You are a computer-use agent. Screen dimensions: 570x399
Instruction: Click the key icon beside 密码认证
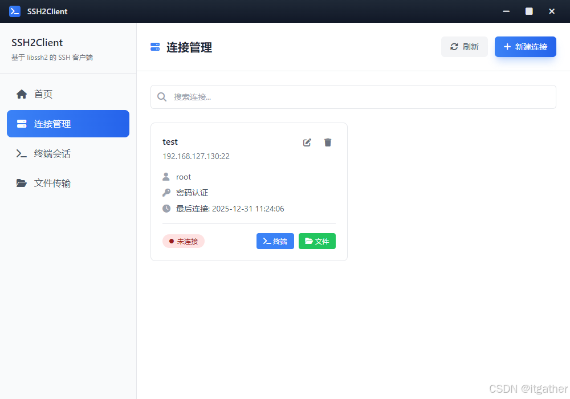166,193
